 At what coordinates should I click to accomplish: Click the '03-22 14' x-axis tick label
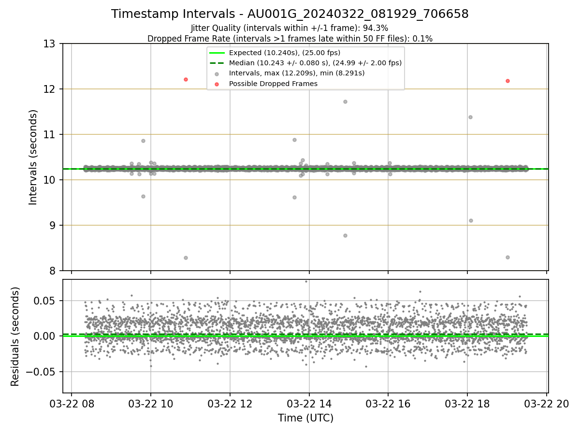tap(309, 404)
